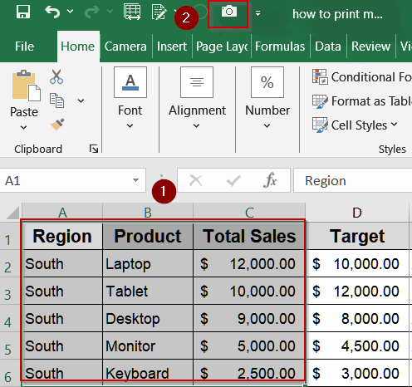The image size is (412, 387).
Task: Click the Insert Function fx icon
Action: [x=270, y=180]
